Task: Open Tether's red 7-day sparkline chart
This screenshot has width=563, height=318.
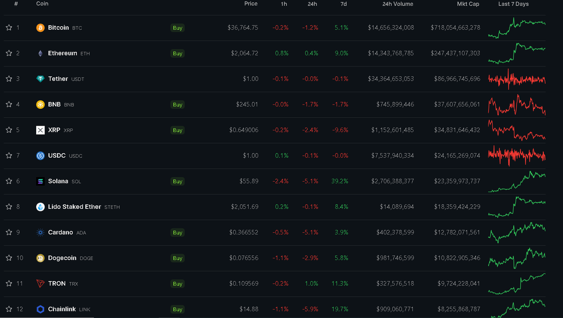Action: tap(517, 79)
